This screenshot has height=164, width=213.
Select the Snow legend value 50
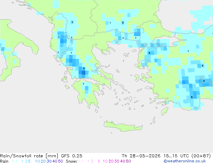(128, 161)
